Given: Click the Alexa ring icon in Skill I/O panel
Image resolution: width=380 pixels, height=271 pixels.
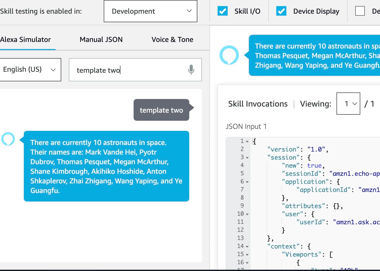Looking at the screenshot, I should tap(229, 55).
